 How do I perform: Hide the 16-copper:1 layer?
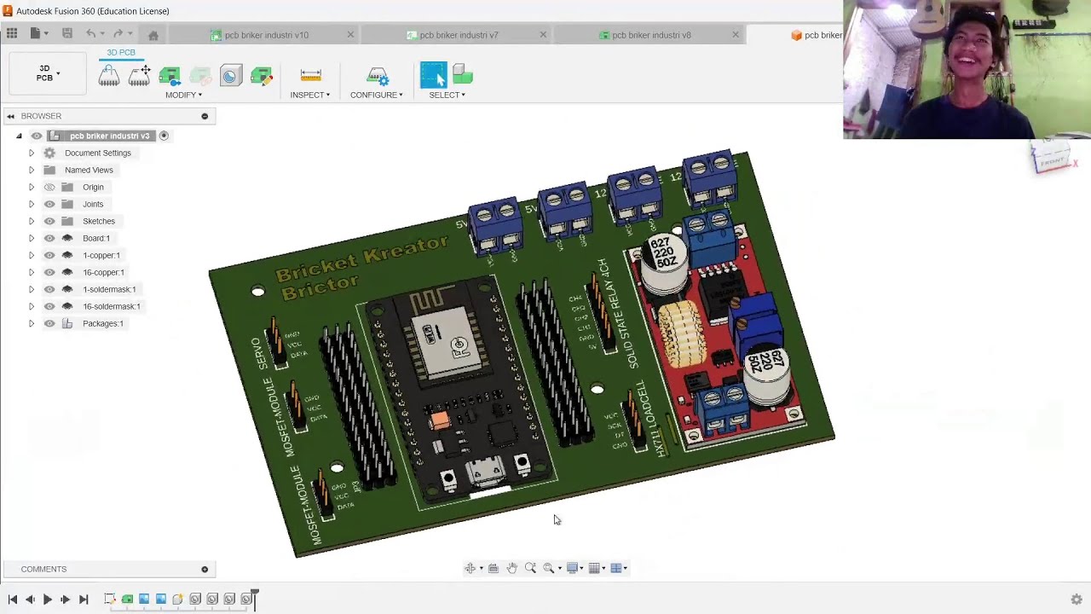point(49,272)
